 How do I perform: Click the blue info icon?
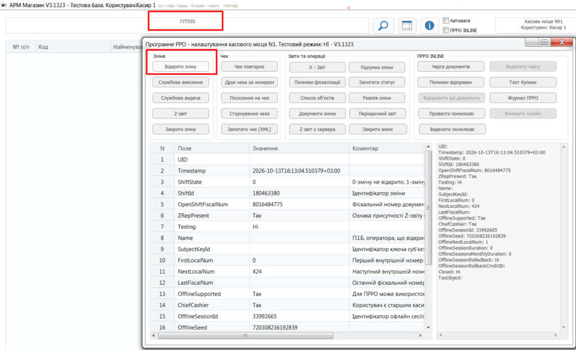[x=429, y=26]
